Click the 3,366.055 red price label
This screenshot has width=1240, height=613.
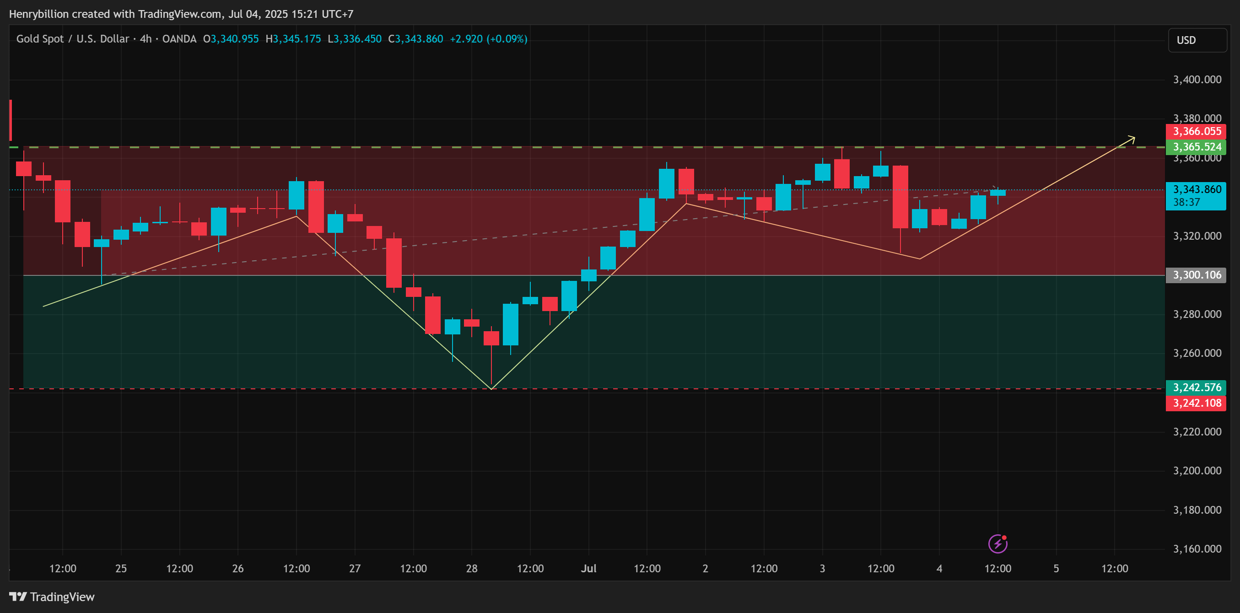tap(1196, 131)
